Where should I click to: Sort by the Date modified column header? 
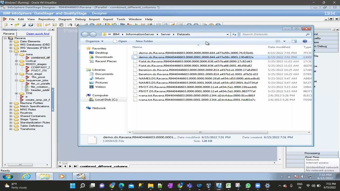pyautogui.click(x=279, y=47)
